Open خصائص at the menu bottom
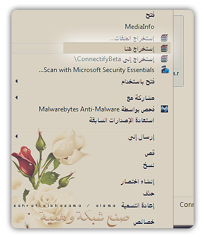Image resolution: width=204 pixels, height=237 pixels. pyautogui.click(x=144, y=222)
